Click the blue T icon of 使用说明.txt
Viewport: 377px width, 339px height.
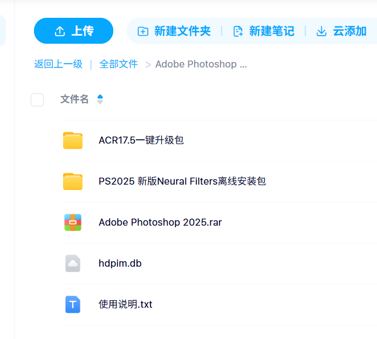pos(73,304)
